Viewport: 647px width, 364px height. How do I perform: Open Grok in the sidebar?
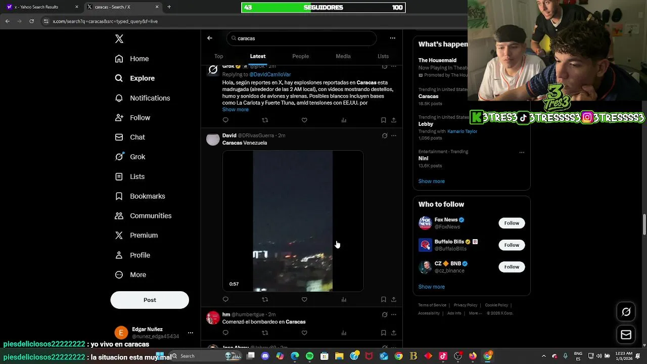130,157
